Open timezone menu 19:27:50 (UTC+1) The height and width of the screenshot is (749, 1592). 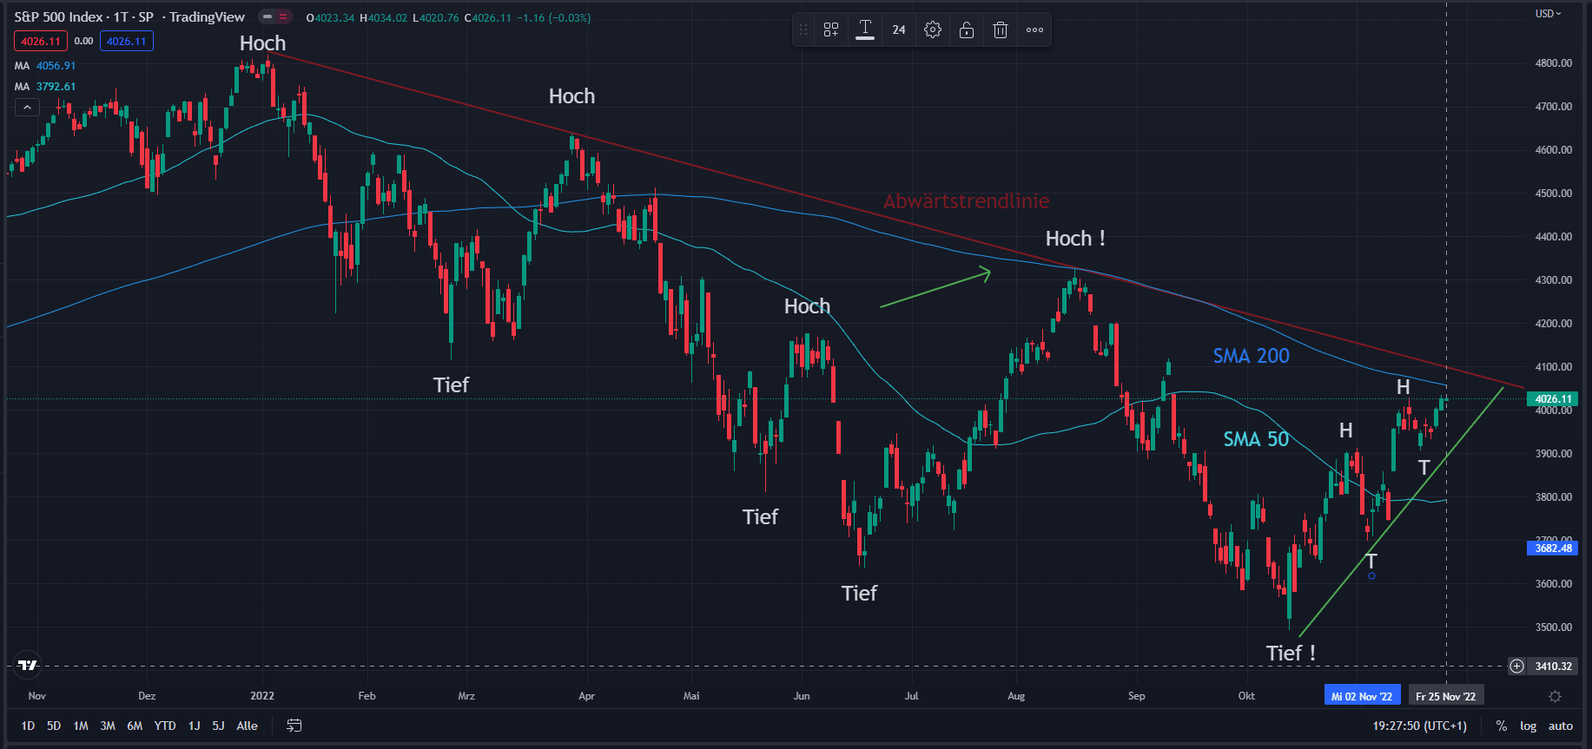point(1419,726)
